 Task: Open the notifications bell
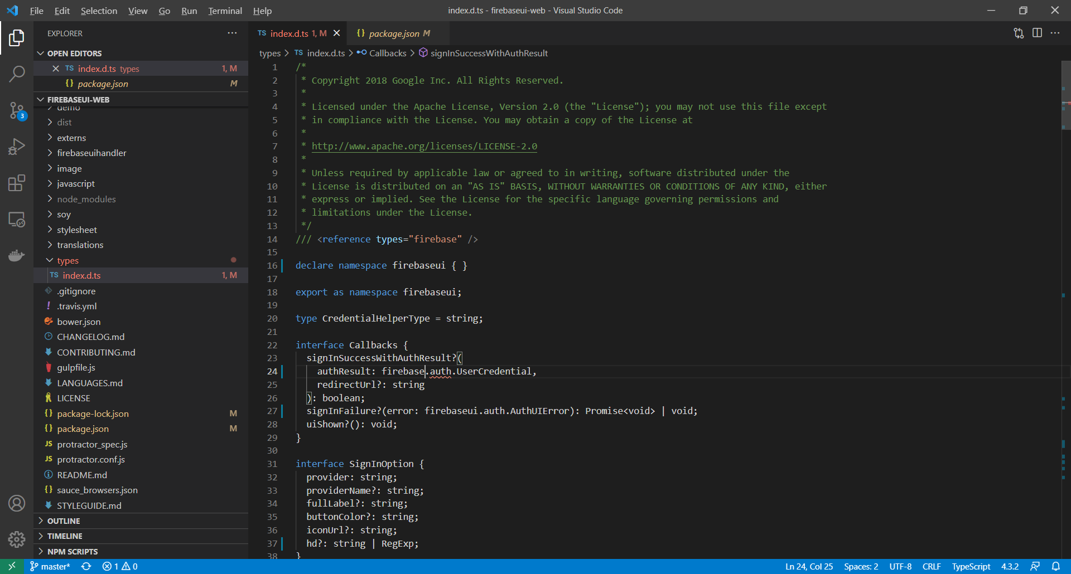(1055, 566)
